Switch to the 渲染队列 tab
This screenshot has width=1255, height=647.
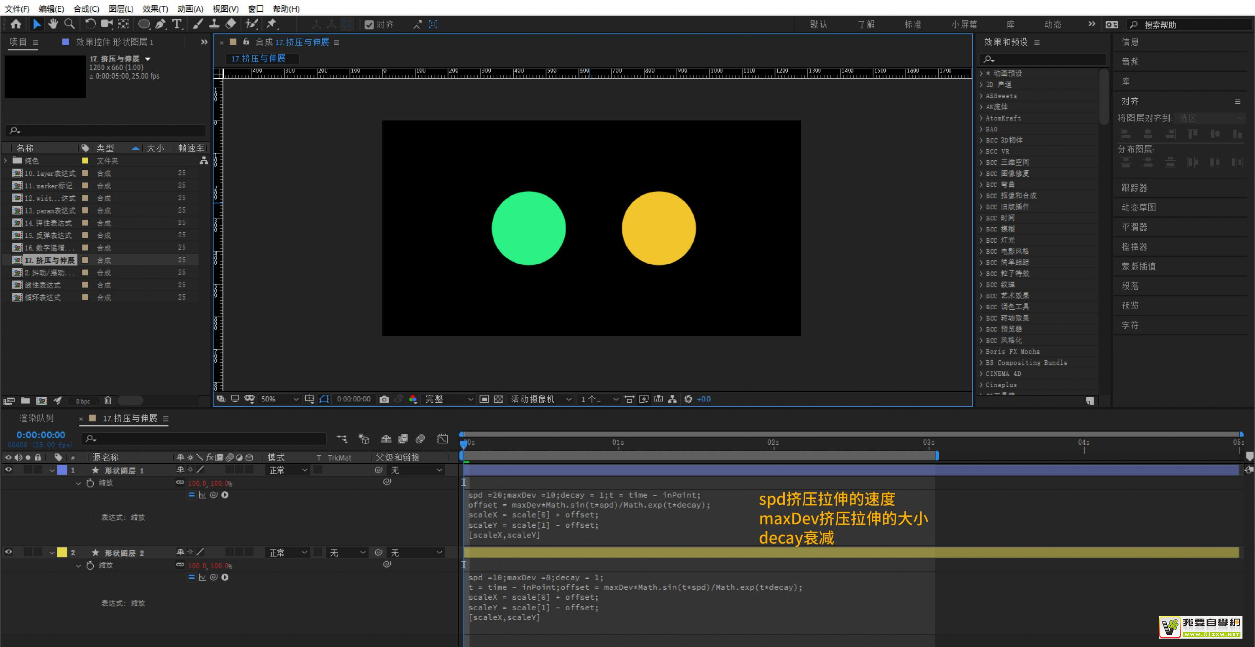click(x=36, y=418)
